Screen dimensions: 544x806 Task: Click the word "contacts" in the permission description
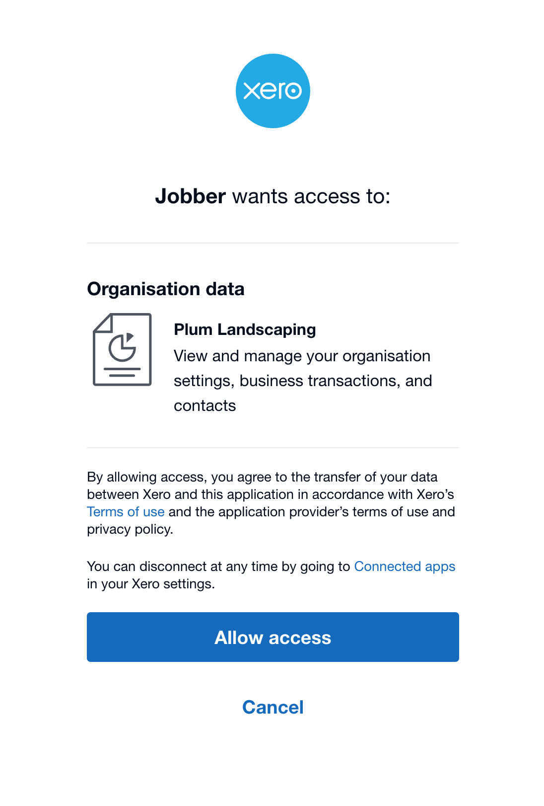point(204,405)
